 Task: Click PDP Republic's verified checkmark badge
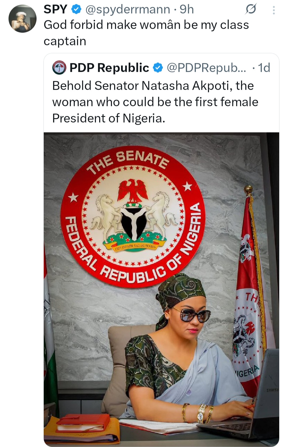pyautogui.click(x=158, y=68)
